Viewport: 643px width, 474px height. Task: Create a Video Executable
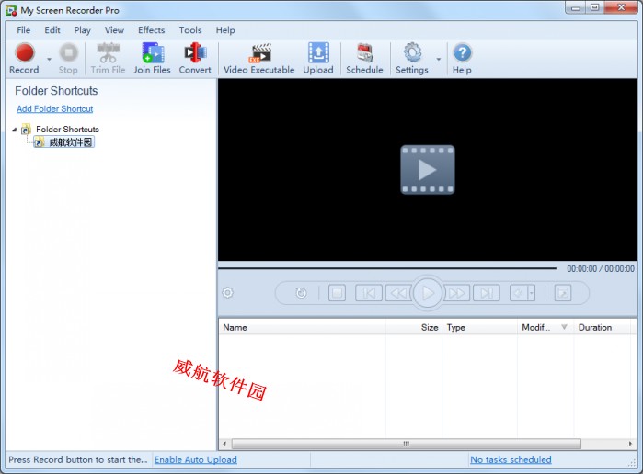pos(259,59)
